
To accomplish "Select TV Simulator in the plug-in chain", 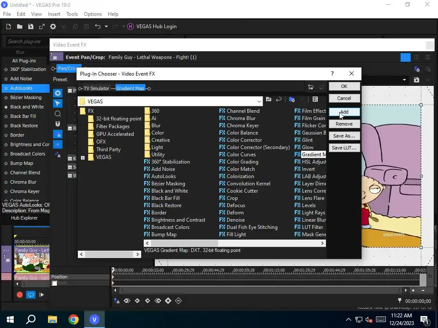I will (x=96, y=88).
